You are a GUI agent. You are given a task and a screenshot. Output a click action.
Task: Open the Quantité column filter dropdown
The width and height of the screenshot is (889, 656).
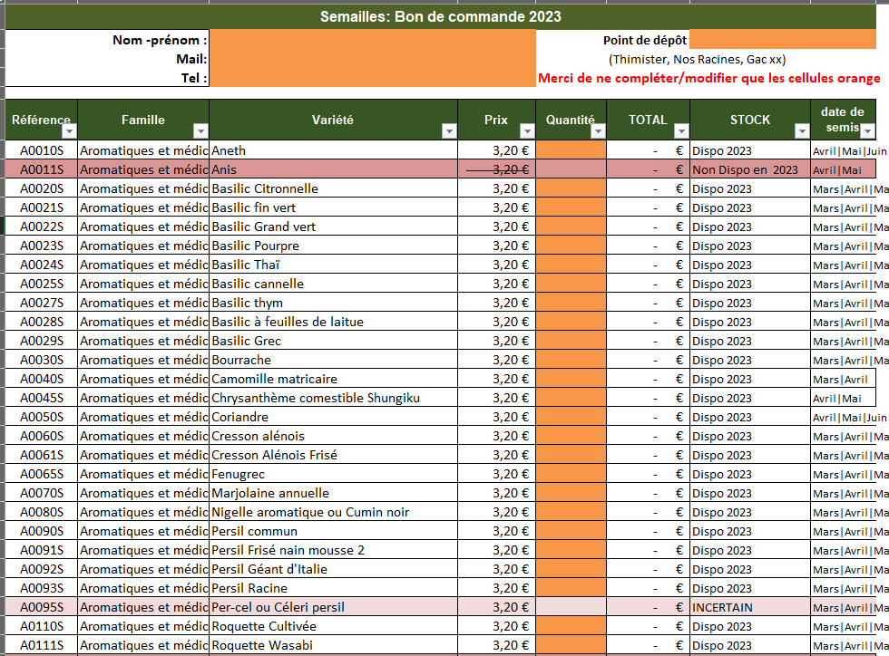pos(598,131)
